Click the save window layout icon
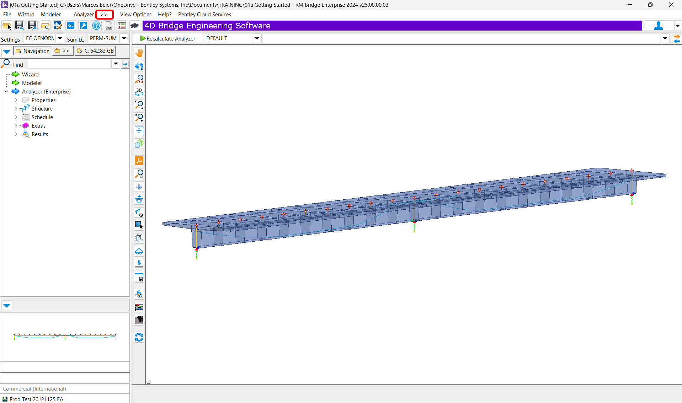This screenshot has height=403, width=682. tap(139, 277)
